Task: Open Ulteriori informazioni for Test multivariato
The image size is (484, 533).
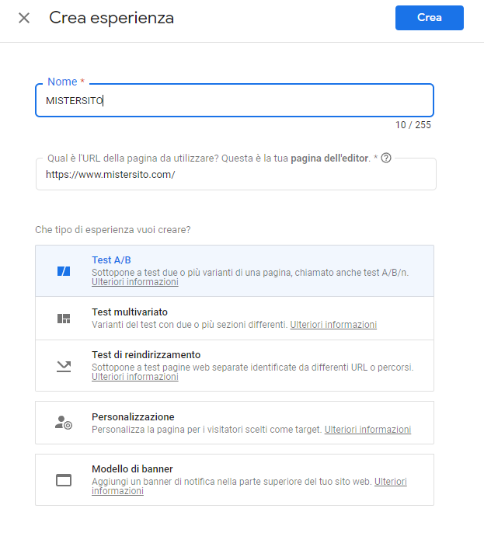Action: point(333,325)
